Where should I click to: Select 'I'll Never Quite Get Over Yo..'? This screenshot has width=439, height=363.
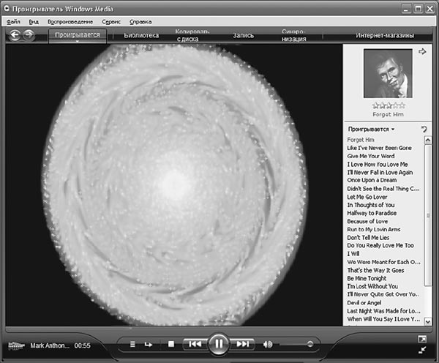[383, 294]
